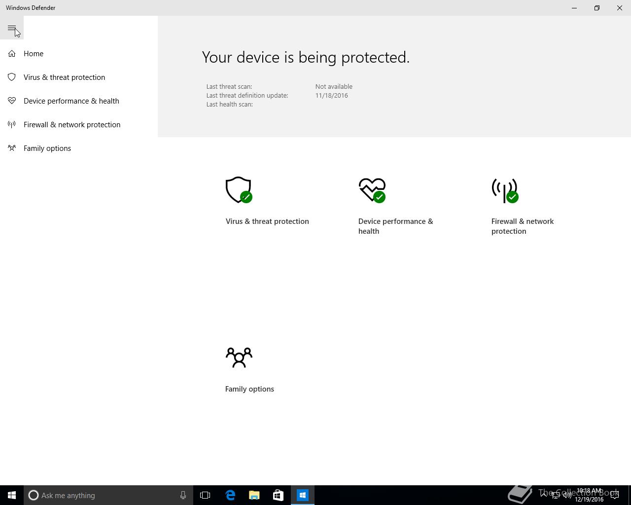
Task: Click the Home house icon in sidebar
Action: pyautogui.click(x=12, y=53)
